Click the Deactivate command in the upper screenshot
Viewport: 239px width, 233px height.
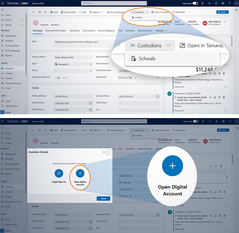click(179, 12)
